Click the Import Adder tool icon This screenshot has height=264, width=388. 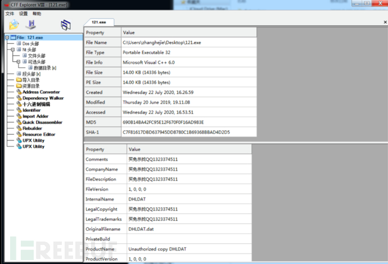pyautogui.click(x=19, y=116)
